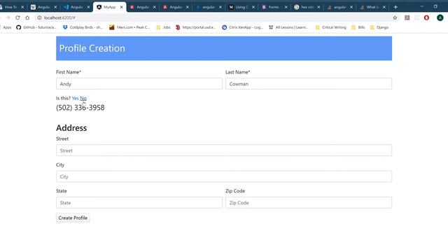Close the MyApp tab
The height and width of the screenshot is (252, 448).
[121, 7]
